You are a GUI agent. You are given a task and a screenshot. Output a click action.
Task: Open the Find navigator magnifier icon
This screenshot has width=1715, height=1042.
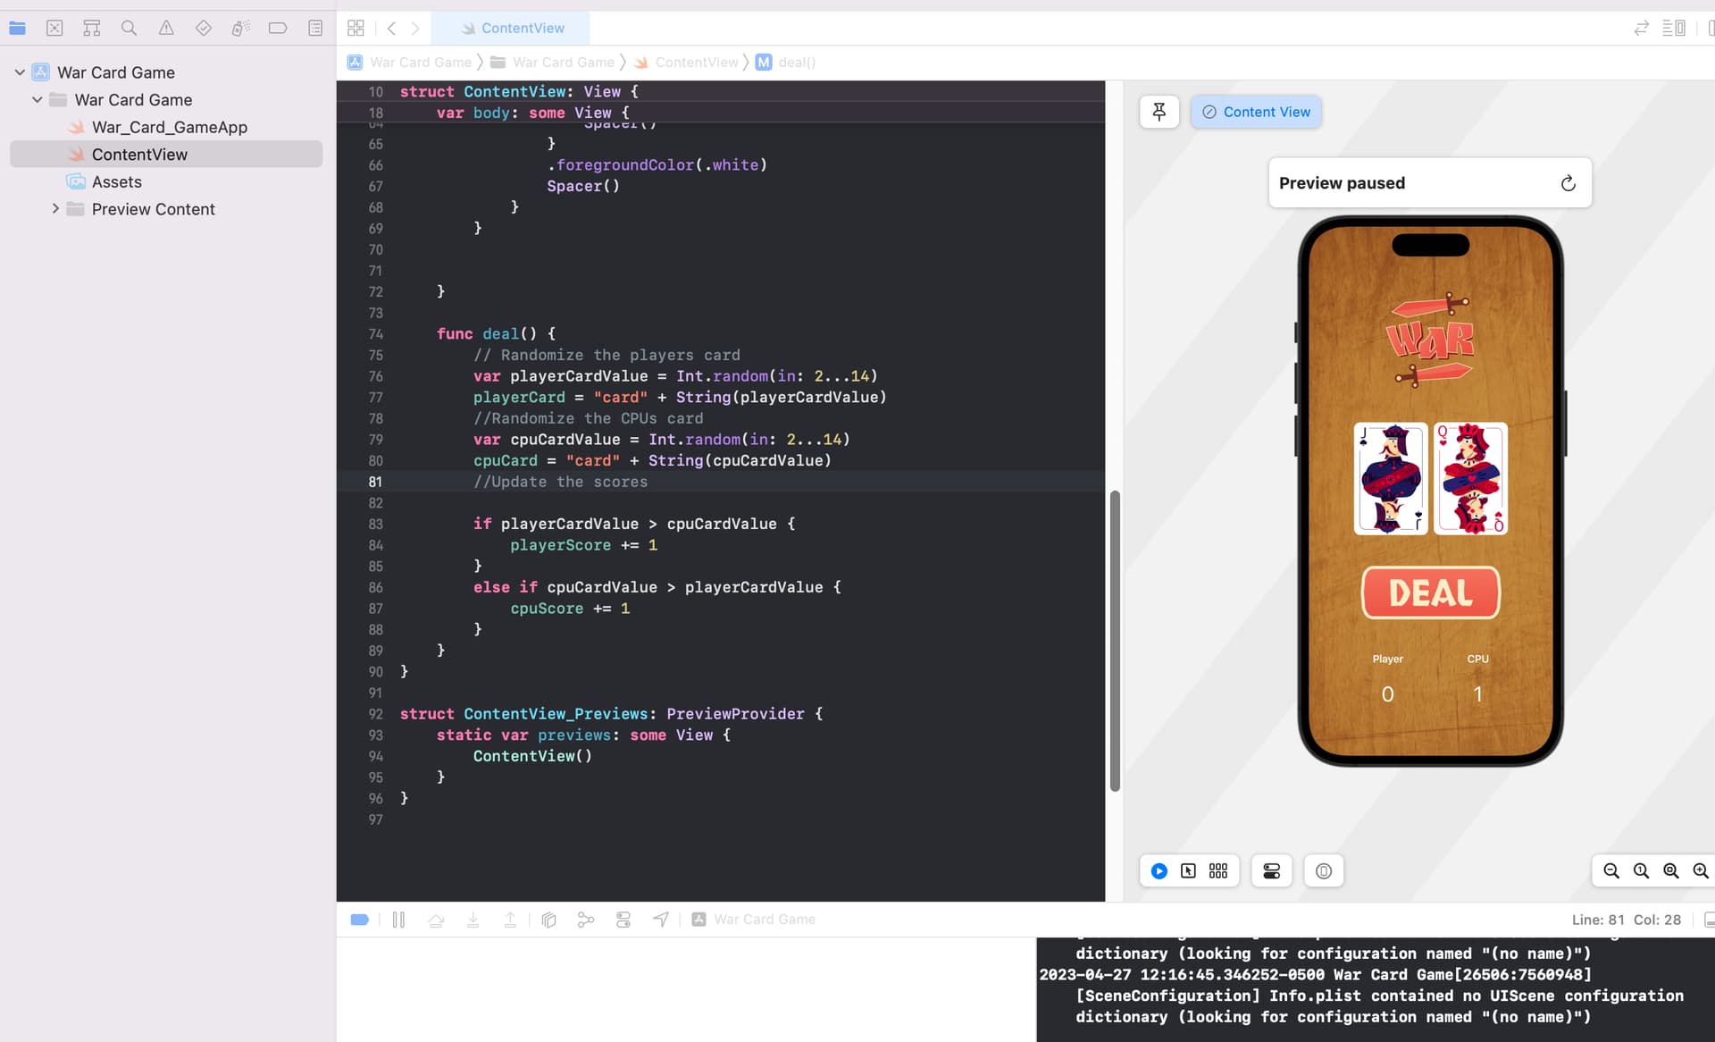(129, 28)
